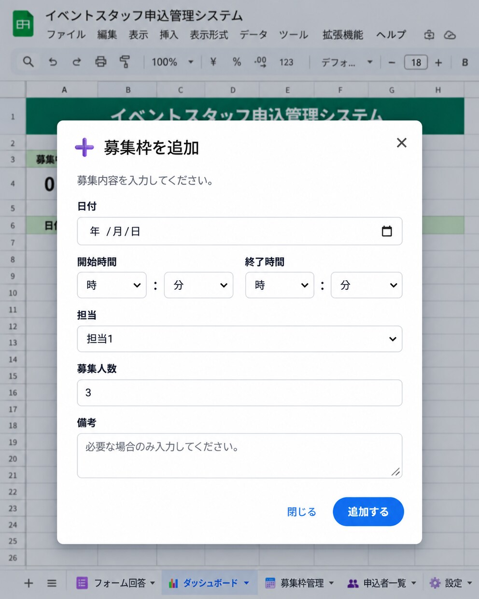Close the 募集枠を追加 dialog with X
479x599 pixels.
[x=401, y=143]
